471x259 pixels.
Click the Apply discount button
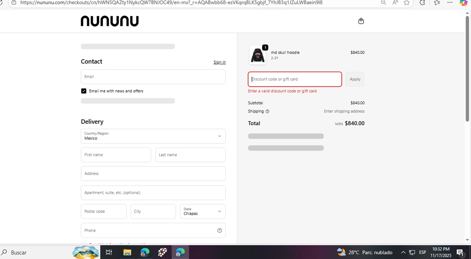355,79
